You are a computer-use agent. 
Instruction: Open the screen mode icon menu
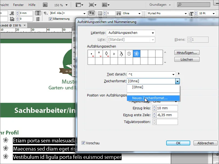point(93,5)
